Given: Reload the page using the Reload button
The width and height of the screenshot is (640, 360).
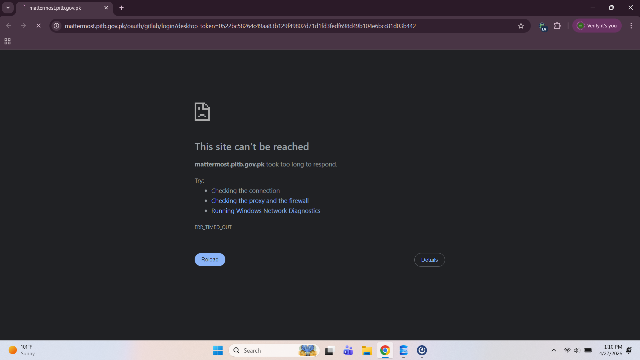Looking at the screenshot, I should [x=210, y=259].
